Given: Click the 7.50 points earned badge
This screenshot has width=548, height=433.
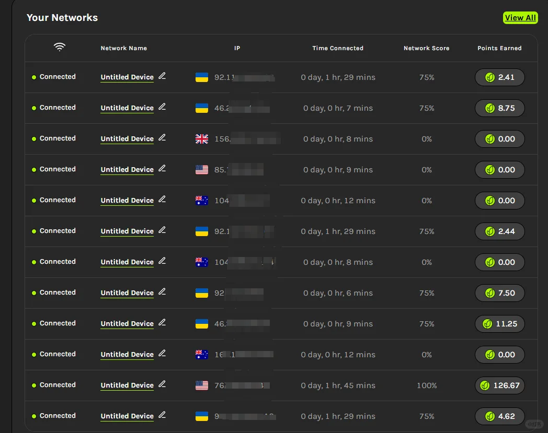Looking at the screenshot, I should 500,293.
